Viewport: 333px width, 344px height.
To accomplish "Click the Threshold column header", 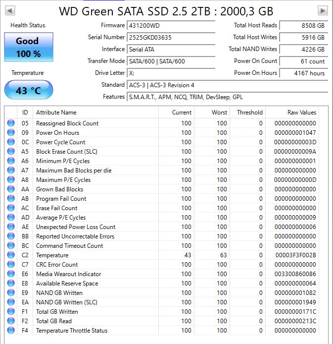I will [249, 113].
